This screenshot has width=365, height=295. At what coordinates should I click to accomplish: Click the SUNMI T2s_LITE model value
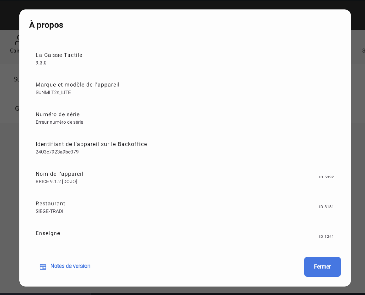pyautogui.click(x=53, y=93)
